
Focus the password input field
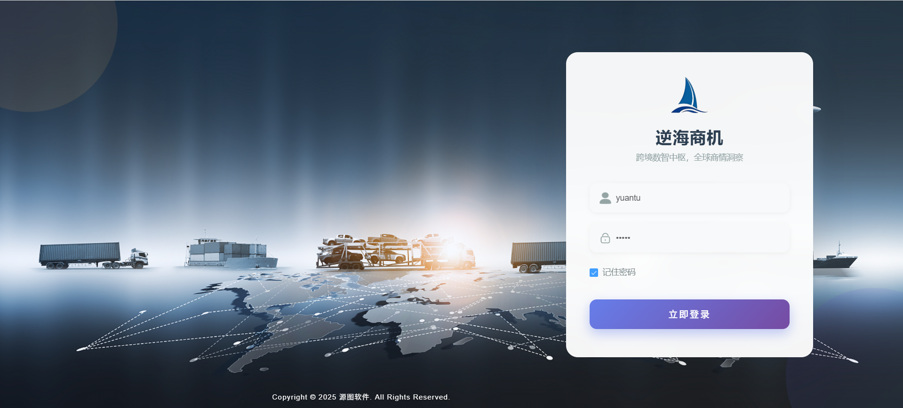coord(689,238)
